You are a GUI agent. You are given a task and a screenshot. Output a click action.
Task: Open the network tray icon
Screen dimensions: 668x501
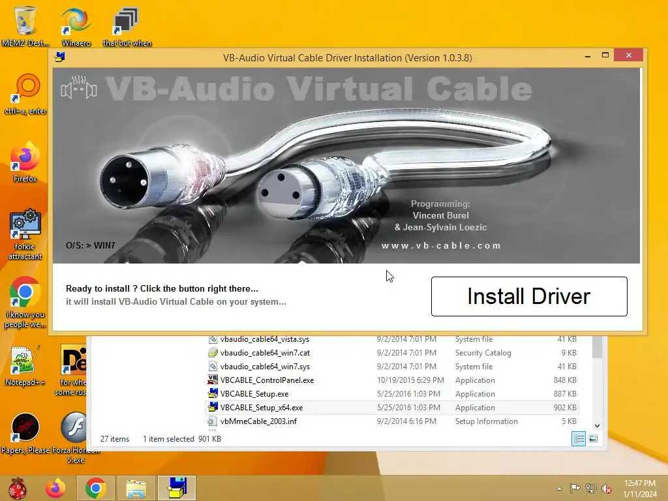590,488
